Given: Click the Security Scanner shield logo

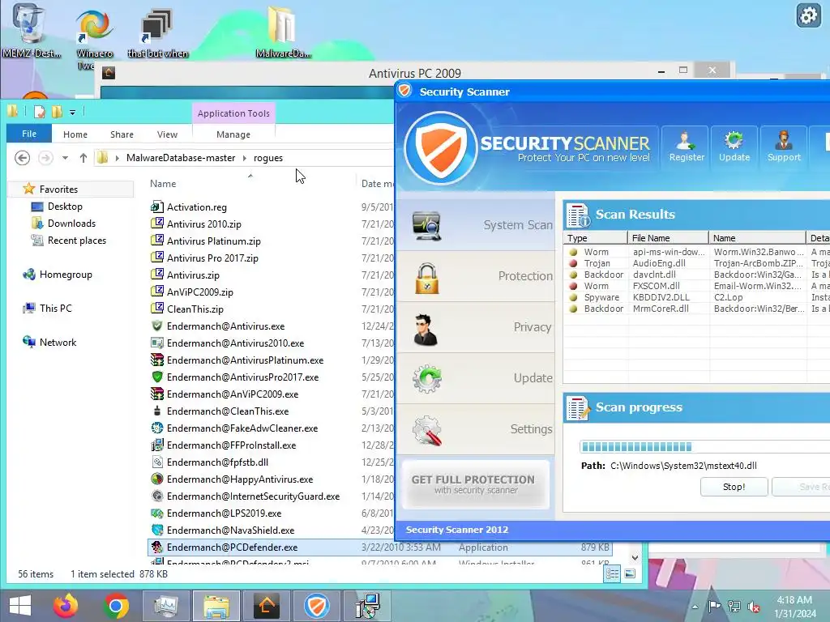Looking at the screenshot, I should click(x=439, y=148).
